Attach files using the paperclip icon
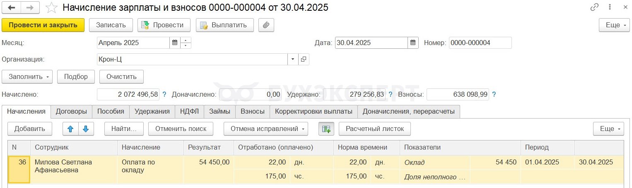Screen dimensions: 632x188 point(266,25)
